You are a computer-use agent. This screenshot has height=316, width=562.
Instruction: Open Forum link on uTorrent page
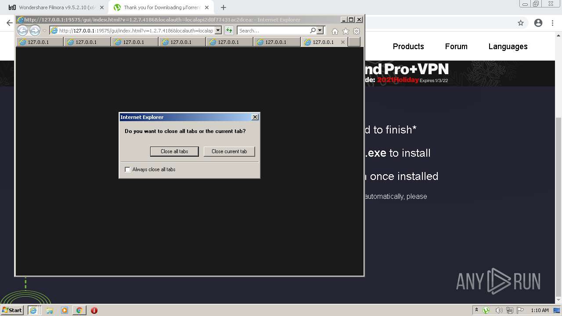pyautogui.click(x=456, y=47)
